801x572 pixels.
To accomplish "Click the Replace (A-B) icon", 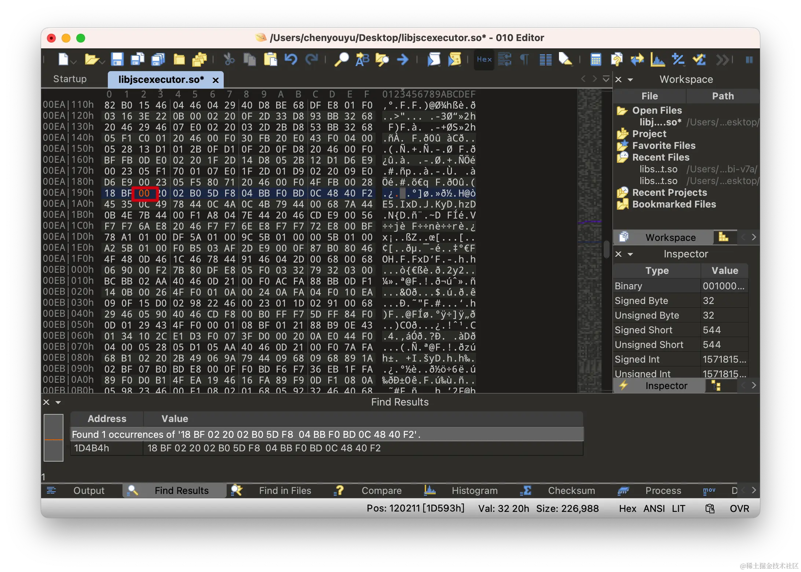I will click(x=362, y=59).
